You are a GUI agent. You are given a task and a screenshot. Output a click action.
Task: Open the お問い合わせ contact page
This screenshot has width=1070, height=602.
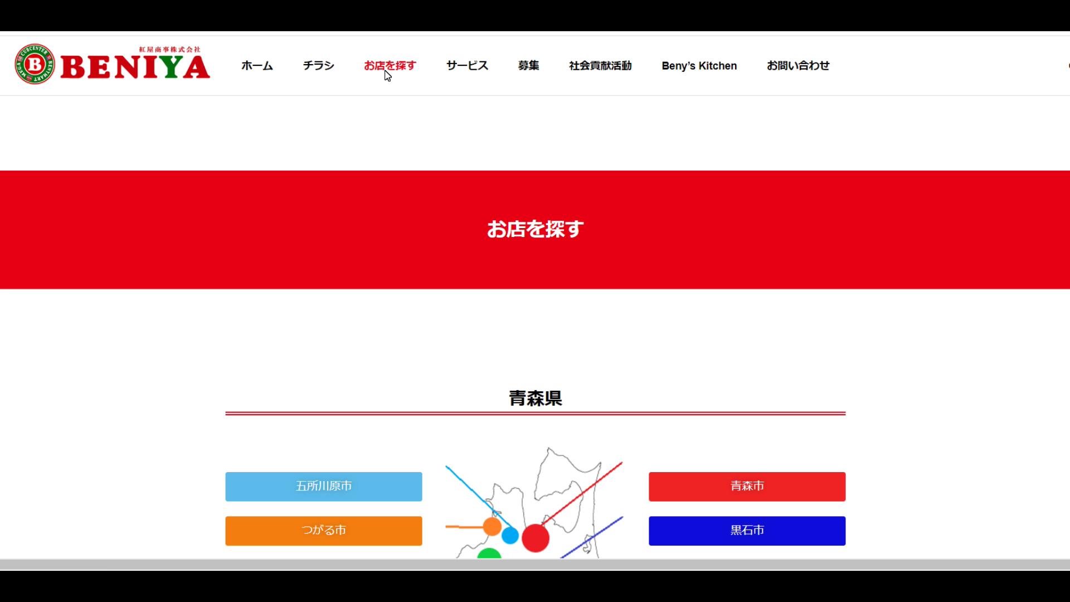pos(797,66)
